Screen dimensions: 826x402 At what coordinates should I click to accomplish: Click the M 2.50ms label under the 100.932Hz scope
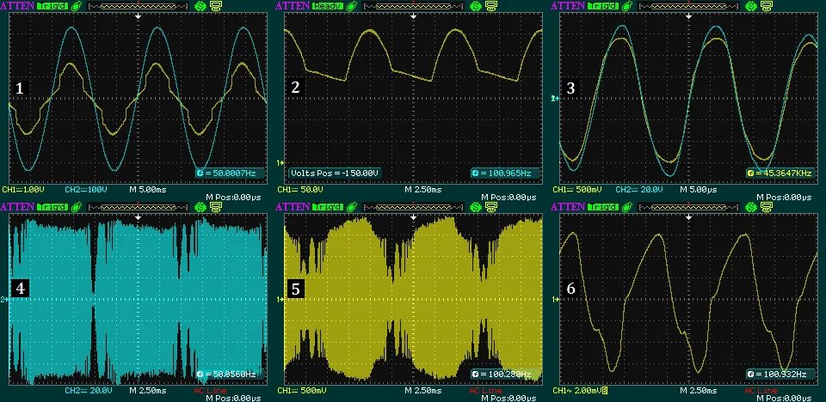point(699,391)
